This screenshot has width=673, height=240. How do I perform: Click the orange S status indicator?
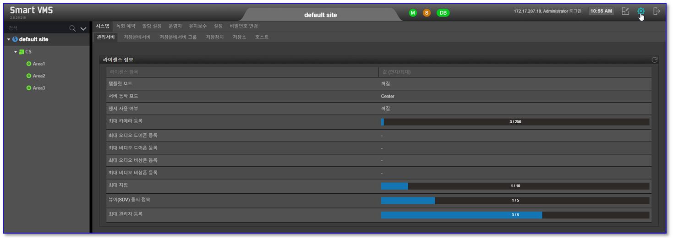tap(427, 13)
